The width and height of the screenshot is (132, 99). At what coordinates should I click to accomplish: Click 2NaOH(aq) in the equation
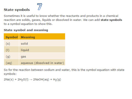(41, 79)
